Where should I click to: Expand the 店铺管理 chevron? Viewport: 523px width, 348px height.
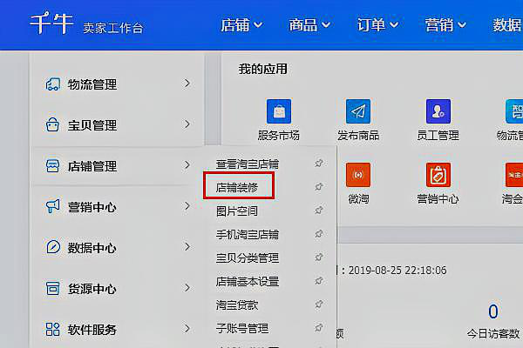[187, 164]
